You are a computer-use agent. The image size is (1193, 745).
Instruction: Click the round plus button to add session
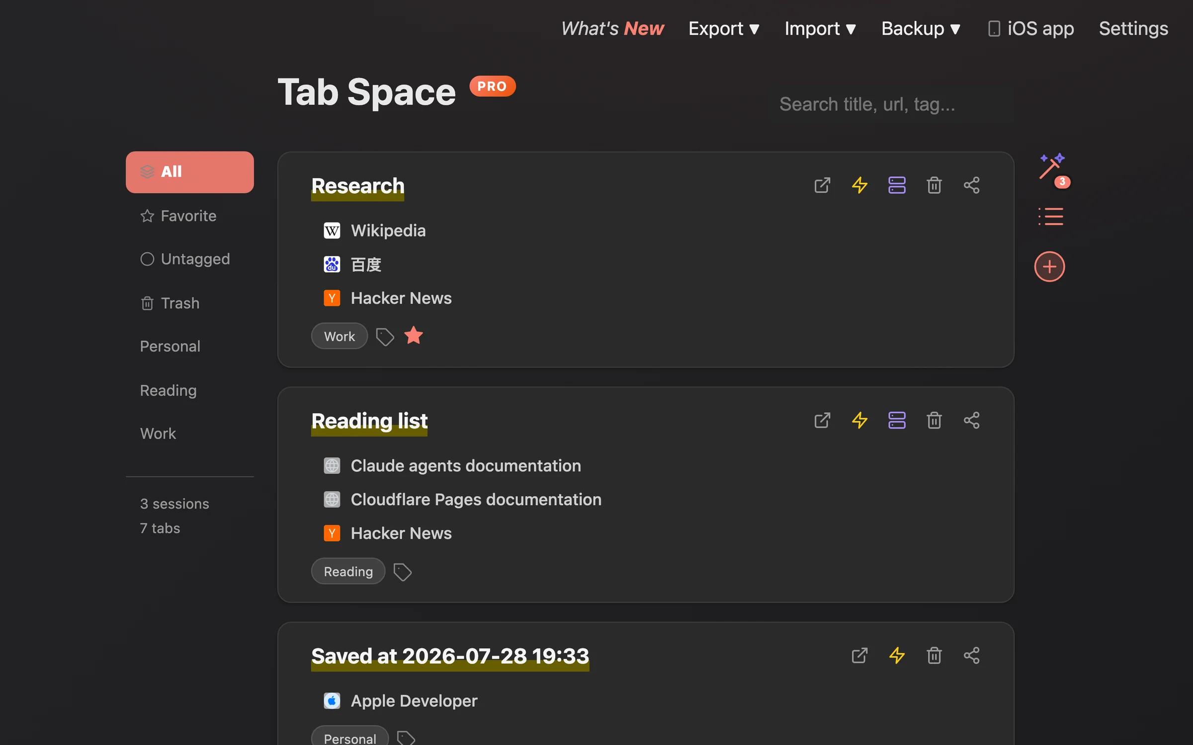point(1049,267)
